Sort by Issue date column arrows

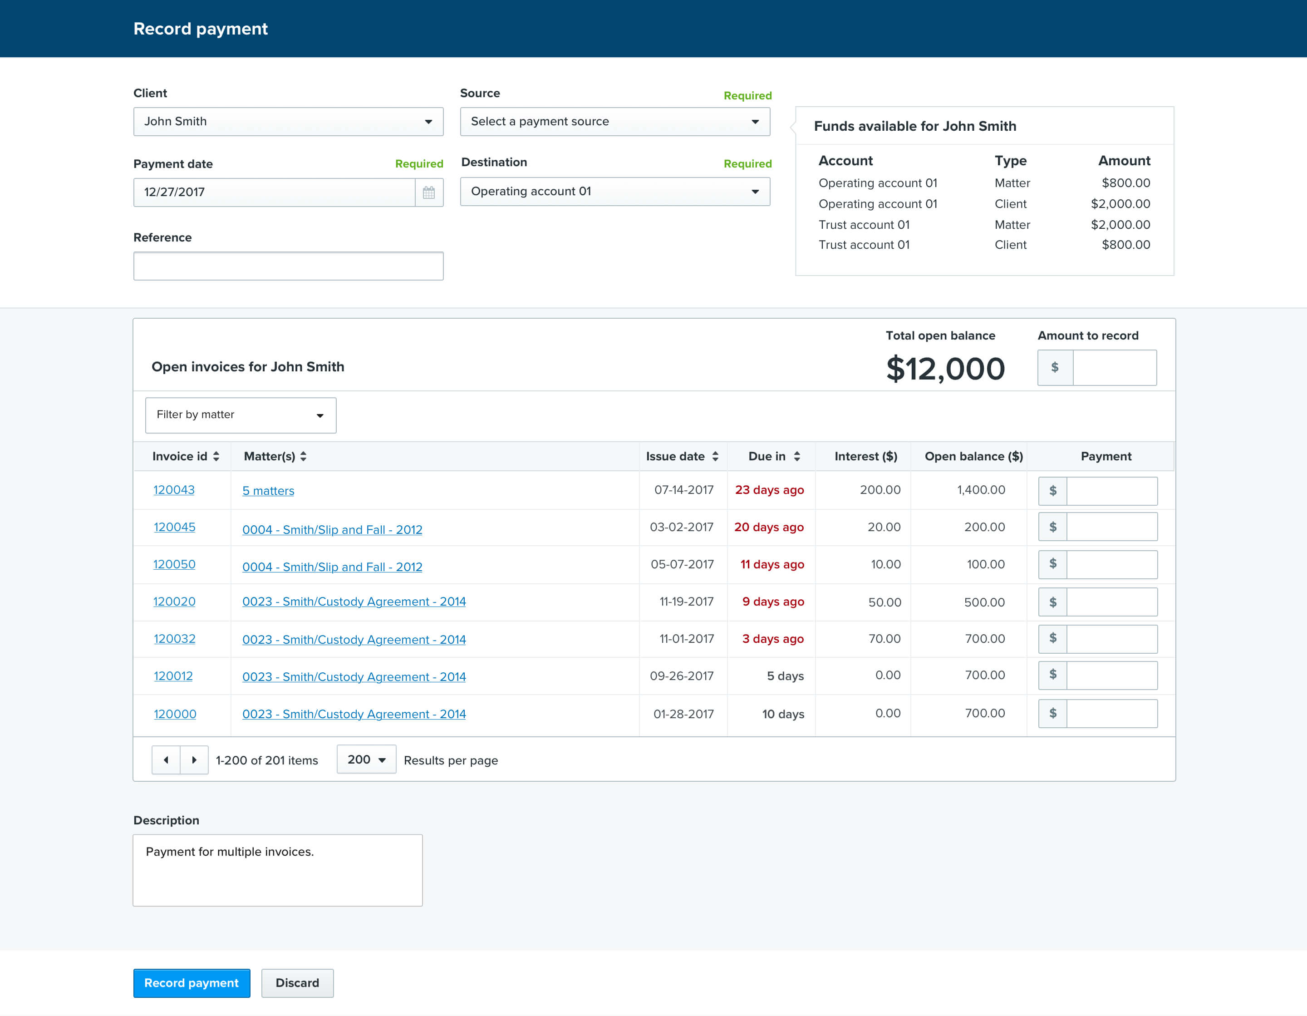(715, 456)
